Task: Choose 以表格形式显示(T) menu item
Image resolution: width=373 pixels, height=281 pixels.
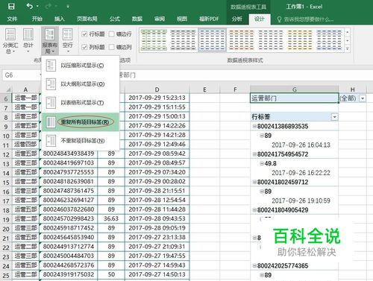Action: tap(81, 103)
